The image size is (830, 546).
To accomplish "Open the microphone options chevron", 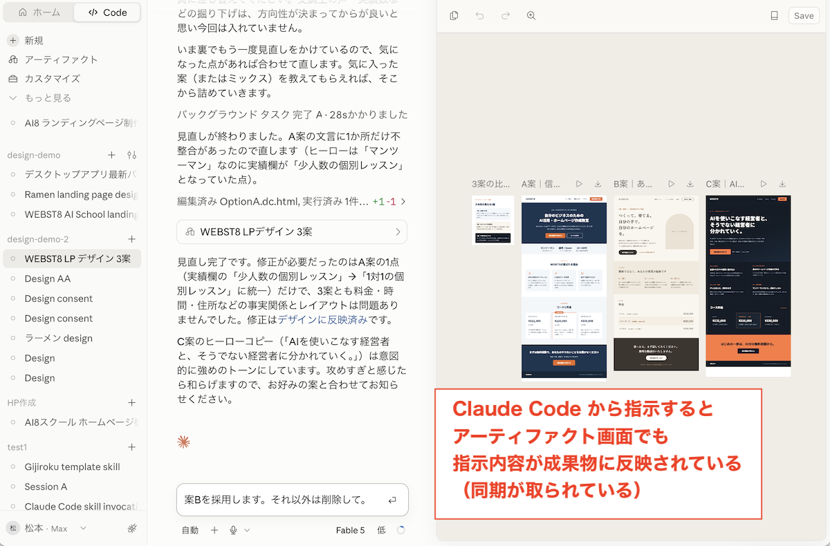I will pyautogui.click(x=247, y=530).
